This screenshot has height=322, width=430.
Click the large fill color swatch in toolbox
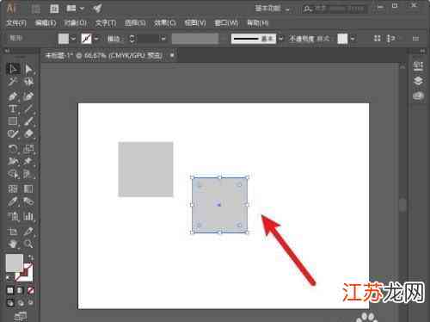15,263
